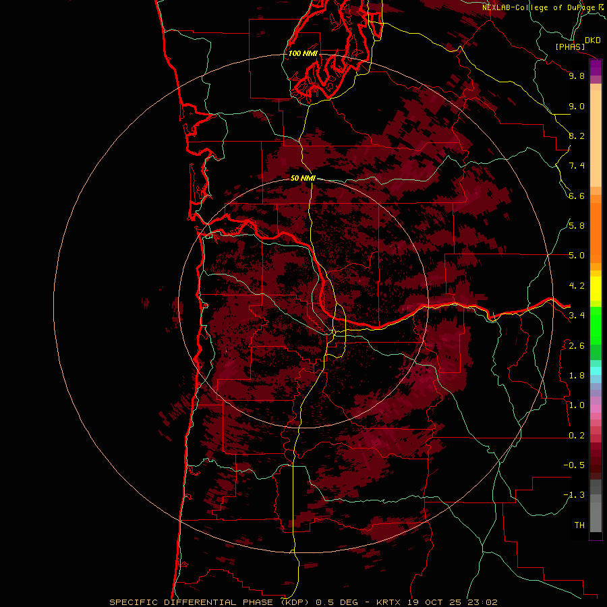Image resolution: width=607 pixels, height=607 pixels.
Task: Click the 2.6 scale value
Action: pos(577,346)
